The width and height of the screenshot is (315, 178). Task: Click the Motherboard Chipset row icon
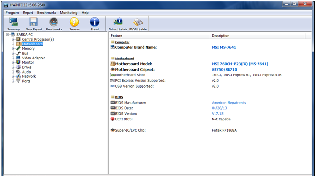(x=113, y=69)
